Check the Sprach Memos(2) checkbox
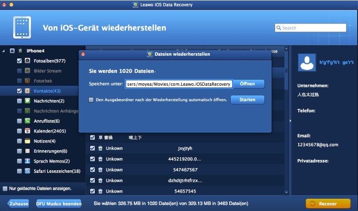This screenshot has height=211, width=358. tap(19, 161)
